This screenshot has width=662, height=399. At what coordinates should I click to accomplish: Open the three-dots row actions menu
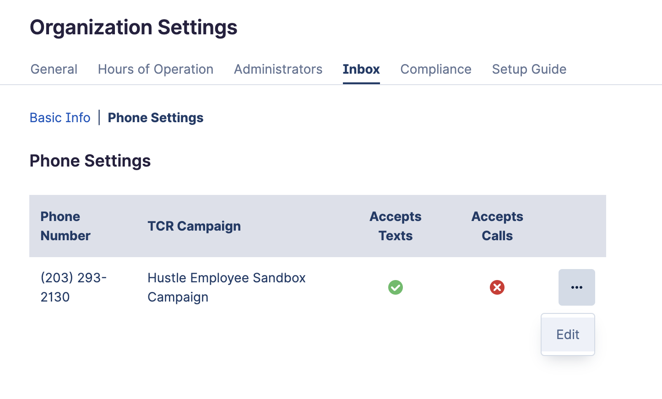click(576, 287)
